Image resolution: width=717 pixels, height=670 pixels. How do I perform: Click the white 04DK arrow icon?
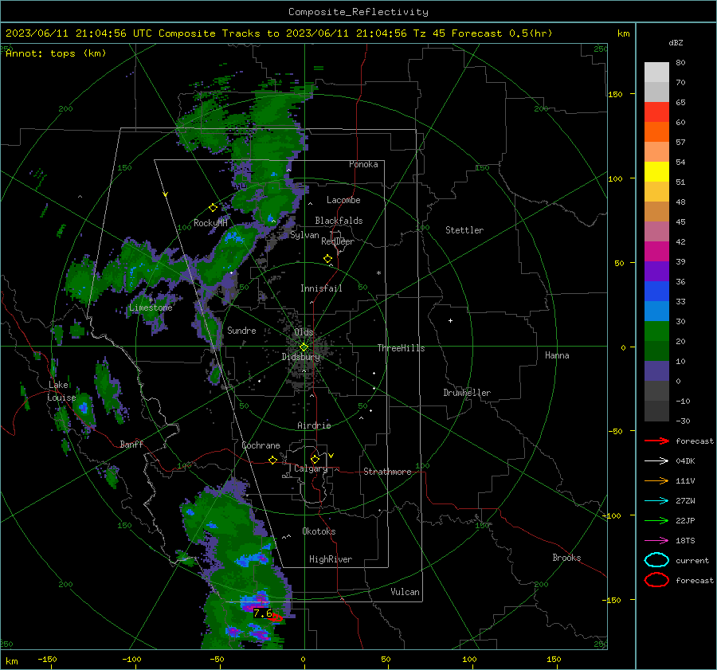tap(656, 461)
